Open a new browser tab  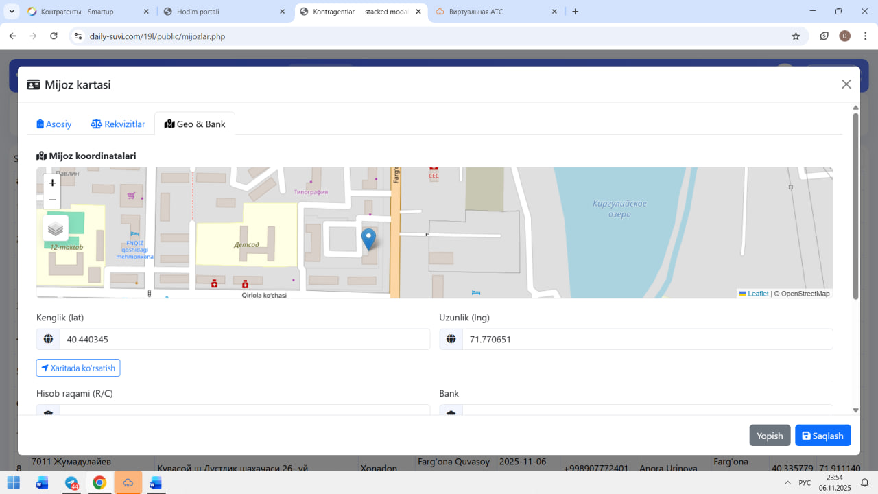point(575,12)
